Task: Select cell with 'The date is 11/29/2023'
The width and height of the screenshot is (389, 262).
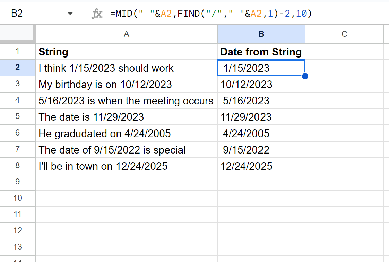Action: click(126, 117)
